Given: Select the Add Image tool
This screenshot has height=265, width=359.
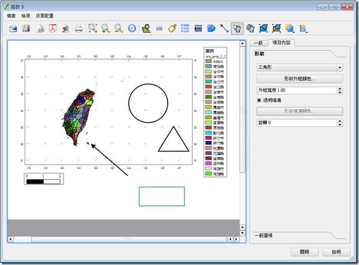Looking at the screenshot, I should pyautogui.click(x=159, y=28).
